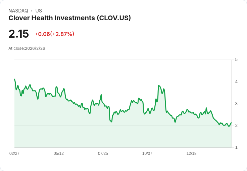Click the NASDAQ exchange label
Screen dimensions: 247x171
click(x=18, y=11)
